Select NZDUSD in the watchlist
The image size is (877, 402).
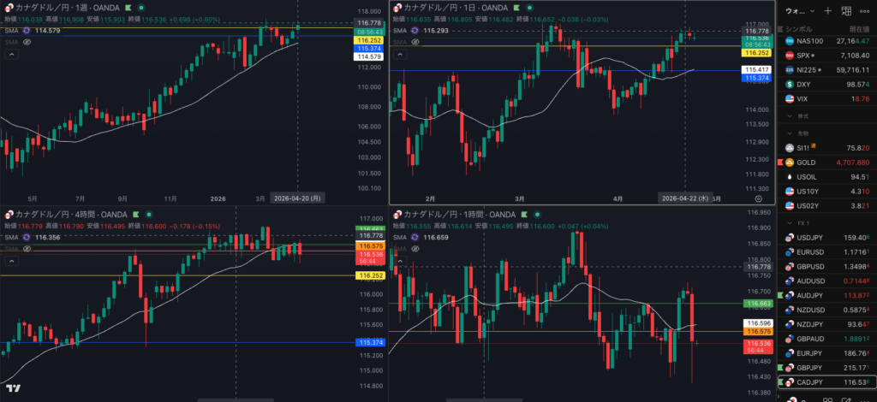click(827, 310)
